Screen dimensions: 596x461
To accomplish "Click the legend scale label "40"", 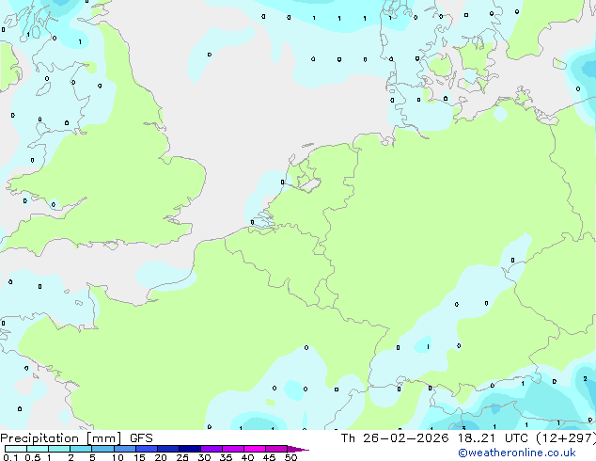I will pos(247,457).
